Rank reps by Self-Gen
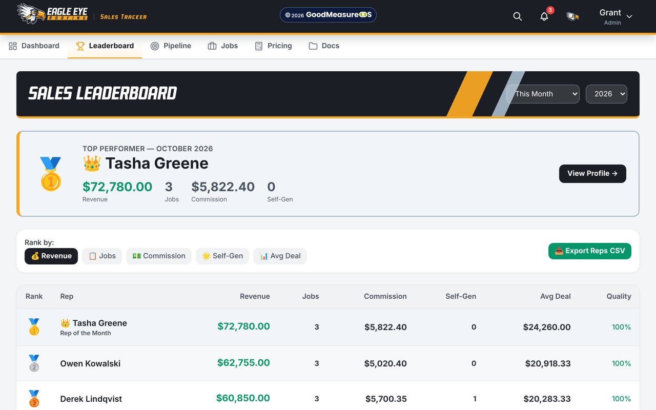The image size is (656, 410). click(222, 256)
